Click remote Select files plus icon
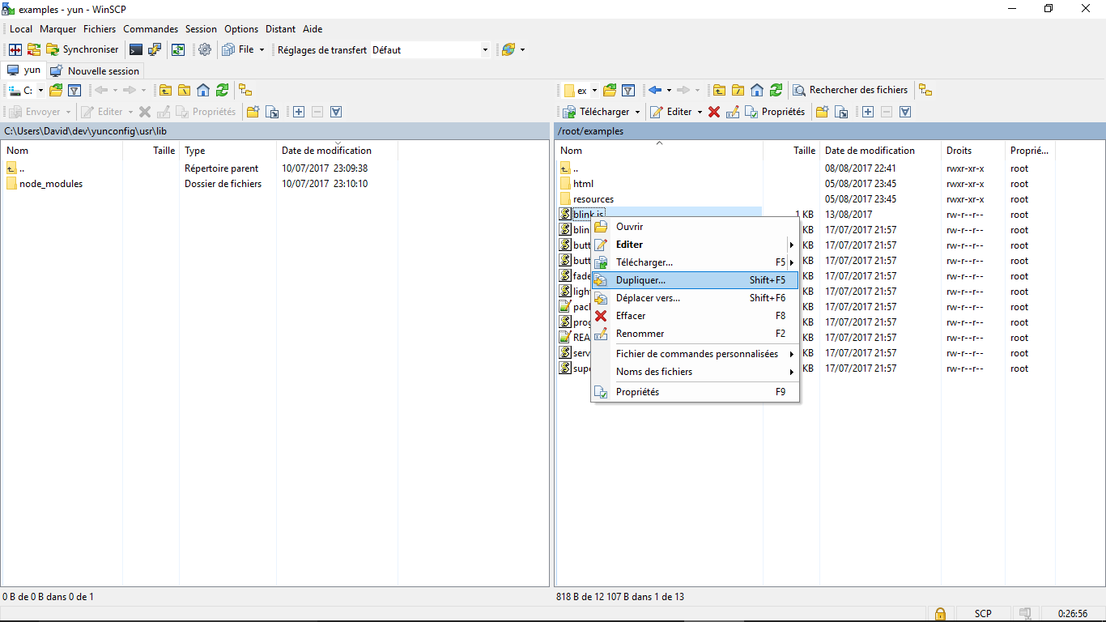The height and width of the screenshot is (622, 1106). [868, 112]
